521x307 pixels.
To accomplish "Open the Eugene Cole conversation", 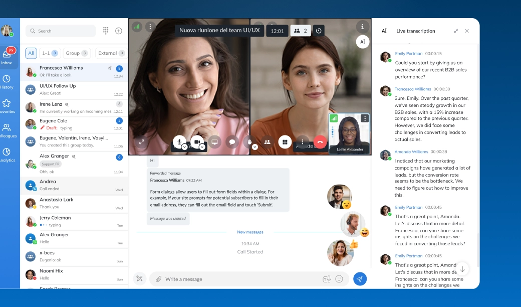I will point(74,124).
